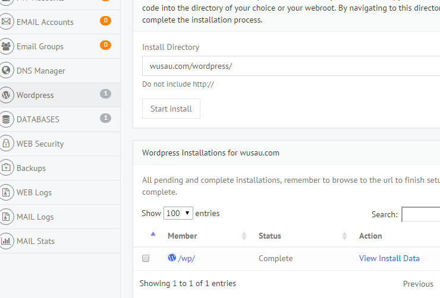Click the DATABASES stack icon
The image size is (440, 298).
point(6,119)
